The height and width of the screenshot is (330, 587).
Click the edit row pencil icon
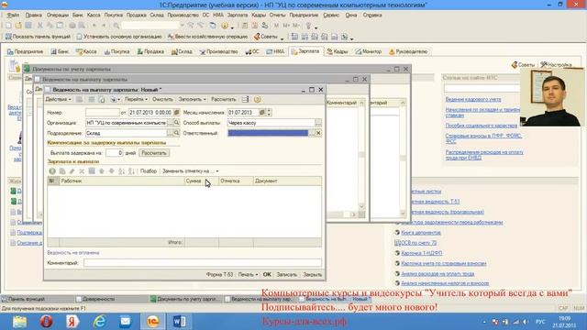click(72, 171)
